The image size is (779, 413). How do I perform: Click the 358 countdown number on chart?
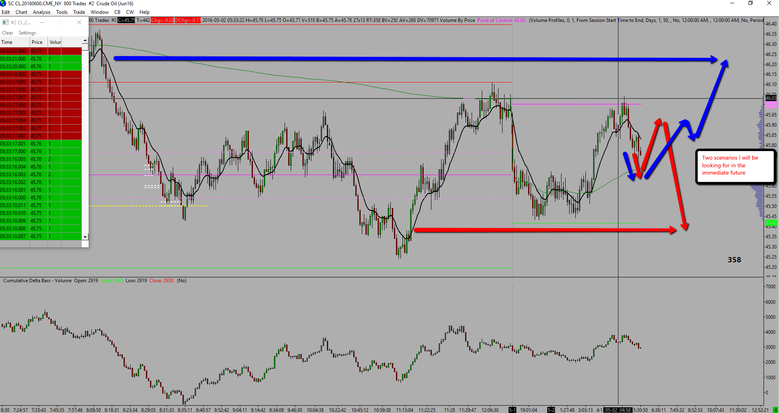734,260
